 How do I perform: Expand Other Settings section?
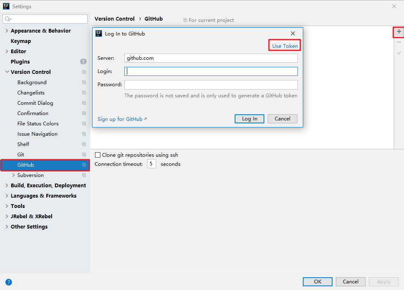7,227
